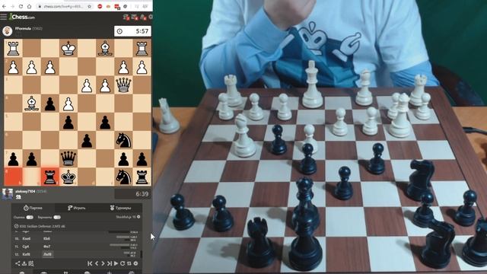This screenshot has height=274, width=487.
Task: Click the bottom clock showing 6:39
Action: 133,194
